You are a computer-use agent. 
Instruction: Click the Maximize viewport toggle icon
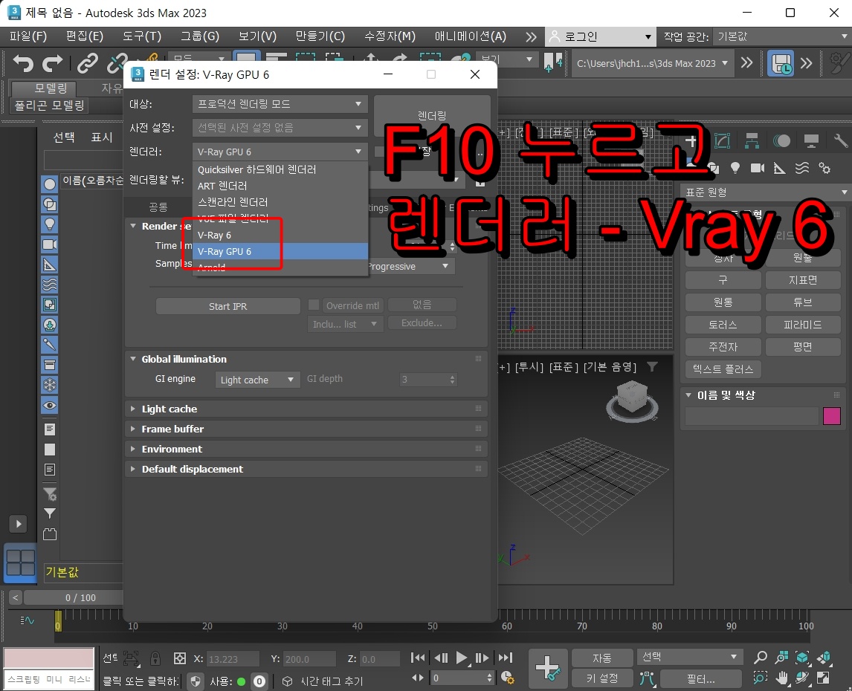824,678
